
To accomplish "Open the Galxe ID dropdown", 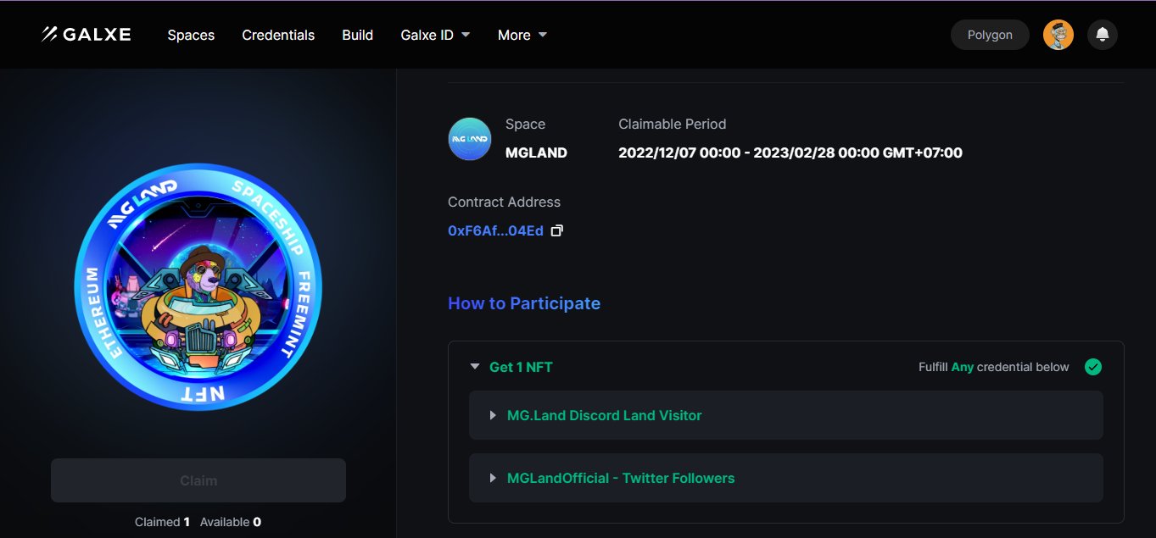I will tap(435, 35).
